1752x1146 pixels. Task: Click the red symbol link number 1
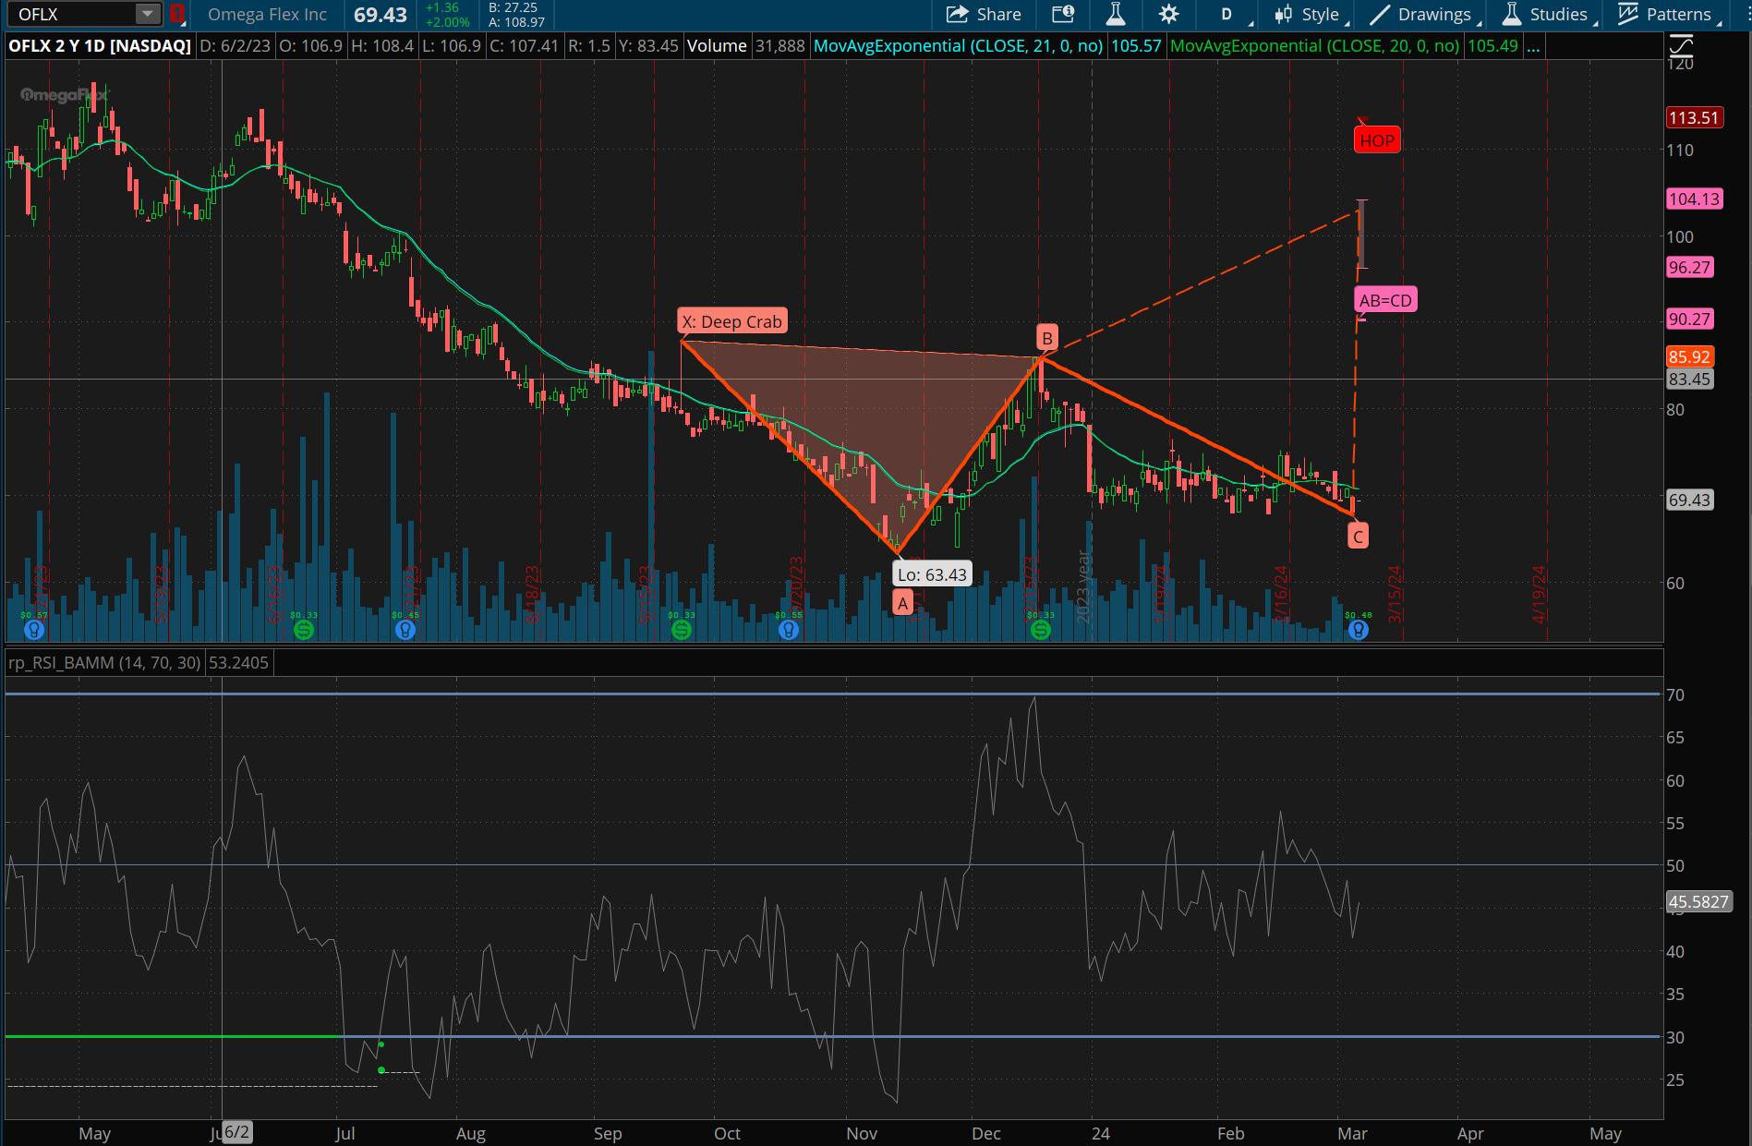pyautogui.click(x=176, y=14)
